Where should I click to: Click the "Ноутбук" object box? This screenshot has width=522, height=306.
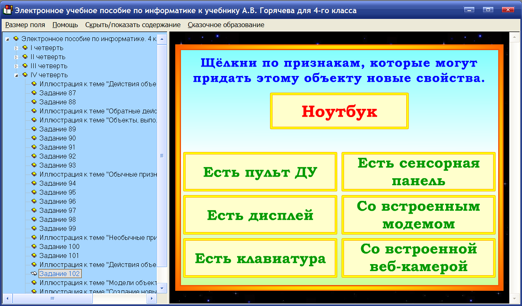coord(339,111)
